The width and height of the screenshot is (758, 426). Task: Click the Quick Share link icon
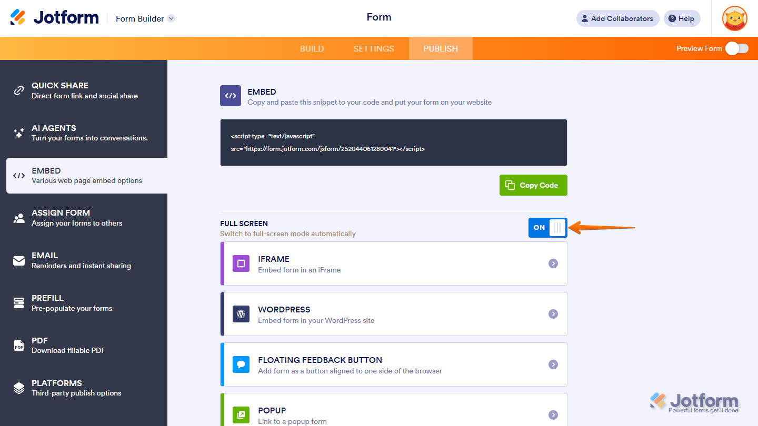19,90
